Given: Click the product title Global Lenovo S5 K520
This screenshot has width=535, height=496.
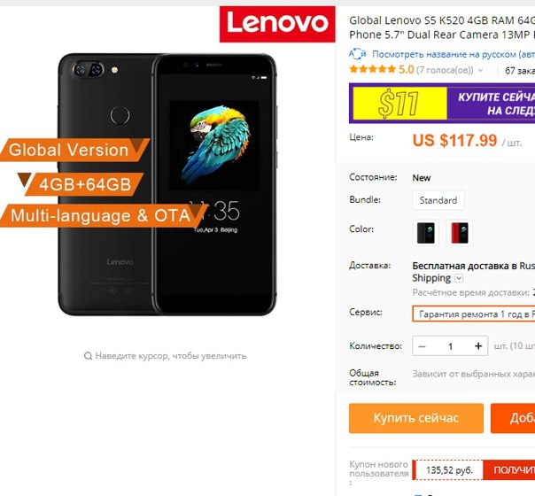Looking at the screenshot, I should pyautogui.click(x=442, y=27).
